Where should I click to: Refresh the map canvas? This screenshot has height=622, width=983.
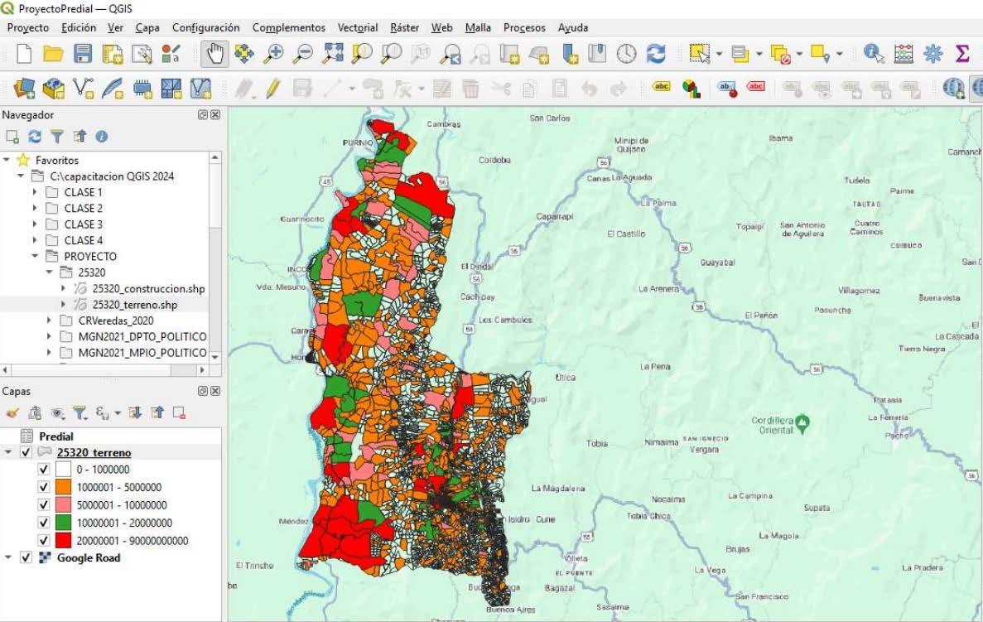656,54
